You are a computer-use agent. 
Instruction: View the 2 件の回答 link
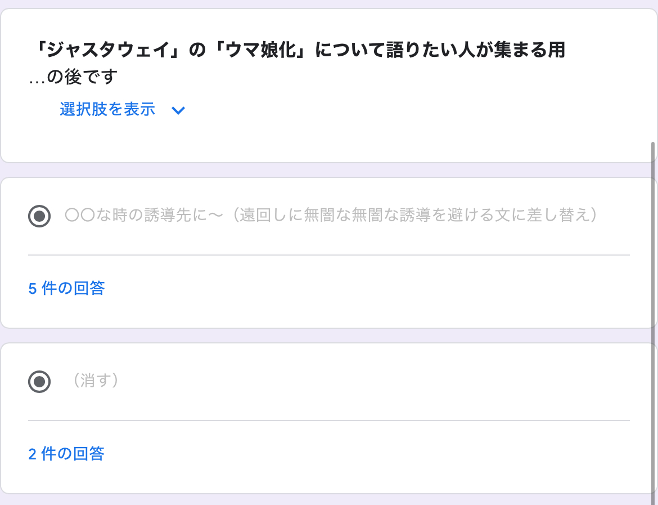tap(66, 454)
